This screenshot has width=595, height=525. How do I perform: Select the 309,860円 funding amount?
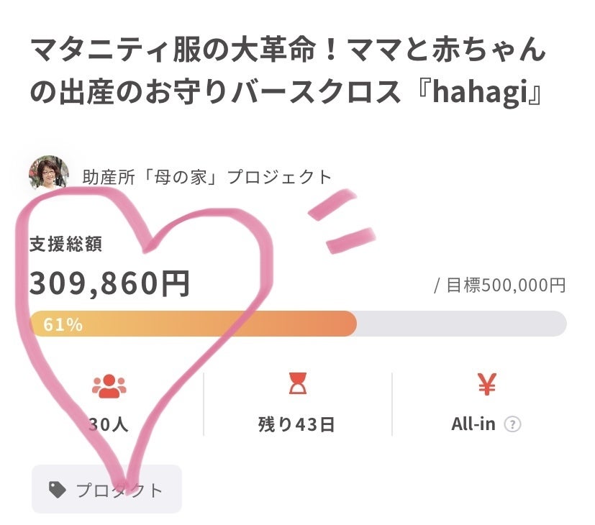(109, 284)
